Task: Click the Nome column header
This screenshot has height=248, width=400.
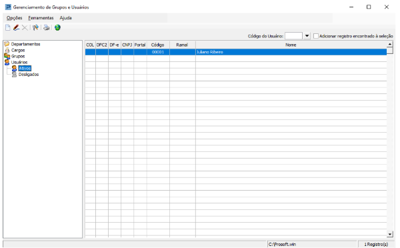Action: click(x=291, y=45)
